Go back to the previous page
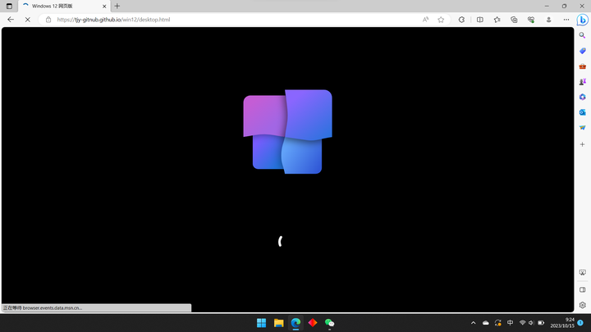This screenshot has height=332, width=591. pyautogui.click(x=11, y=20)
